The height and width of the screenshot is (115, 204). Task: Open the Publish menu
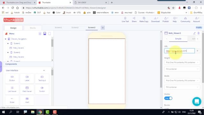point(165,19)
